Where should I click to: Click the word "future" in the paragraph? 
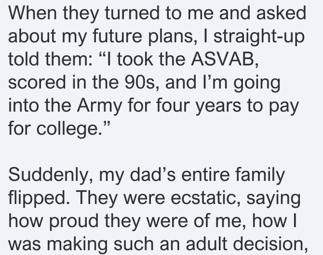(x=117, y=37)
